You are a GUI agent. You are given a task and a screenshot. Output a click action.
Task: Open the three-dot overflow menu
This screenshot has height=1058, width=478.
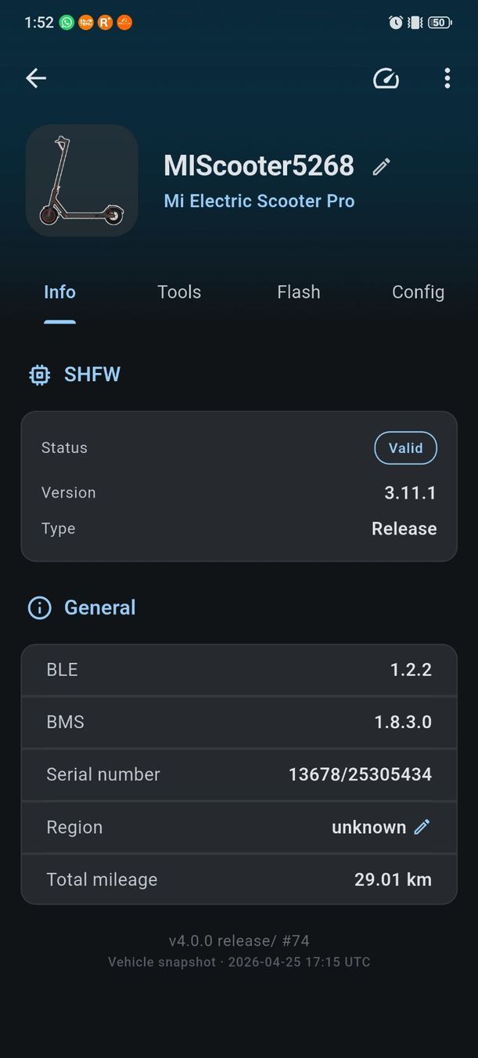pyautogui.click(x=447, y=78)
